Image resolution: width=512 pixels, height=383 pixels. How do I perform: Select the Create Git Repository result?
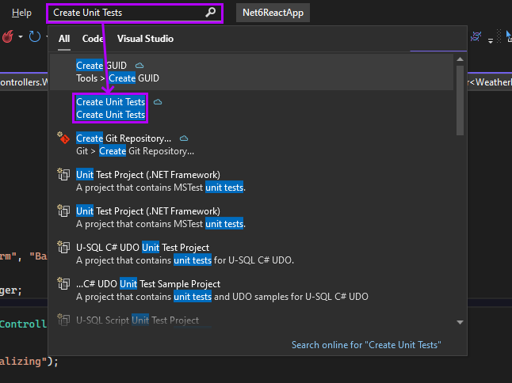tap(251, 145)
